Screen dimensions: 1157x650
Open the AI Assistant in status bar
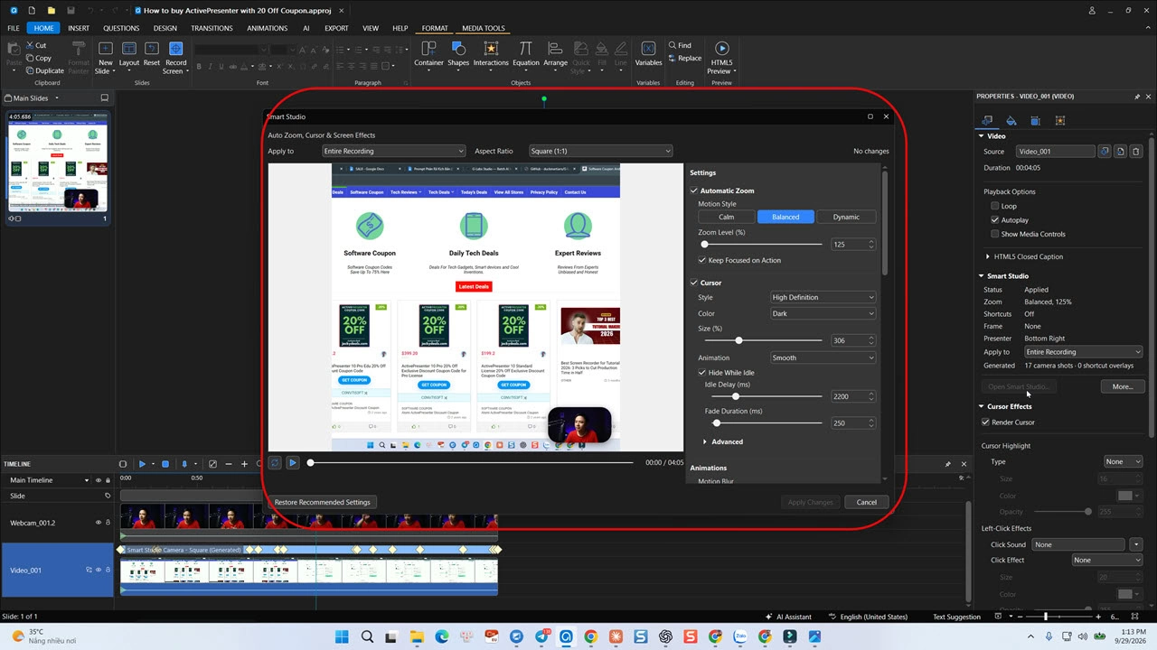tap(787, 617)
